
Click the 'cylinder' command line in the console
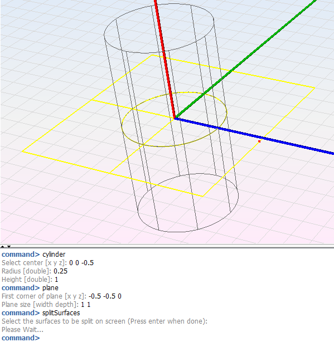[33, 255]
